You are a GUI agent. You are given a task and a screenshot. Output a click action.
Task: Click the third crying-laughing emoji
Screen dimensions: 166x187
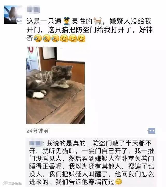(55, 38)
